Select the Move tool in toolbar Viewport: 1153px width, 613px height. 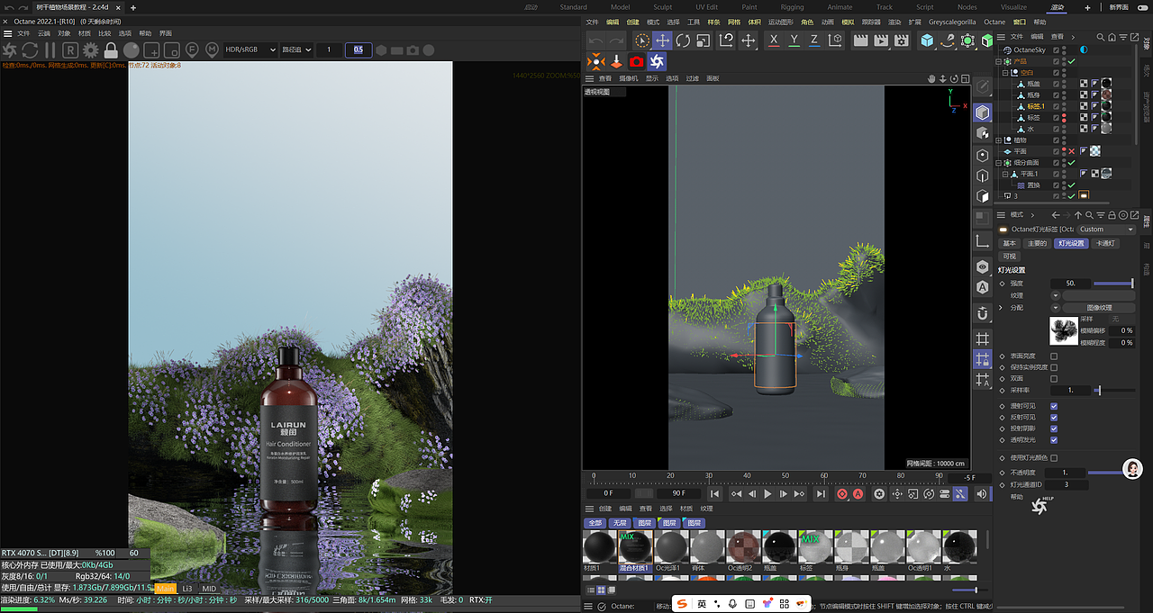click(x=662, y=41)
